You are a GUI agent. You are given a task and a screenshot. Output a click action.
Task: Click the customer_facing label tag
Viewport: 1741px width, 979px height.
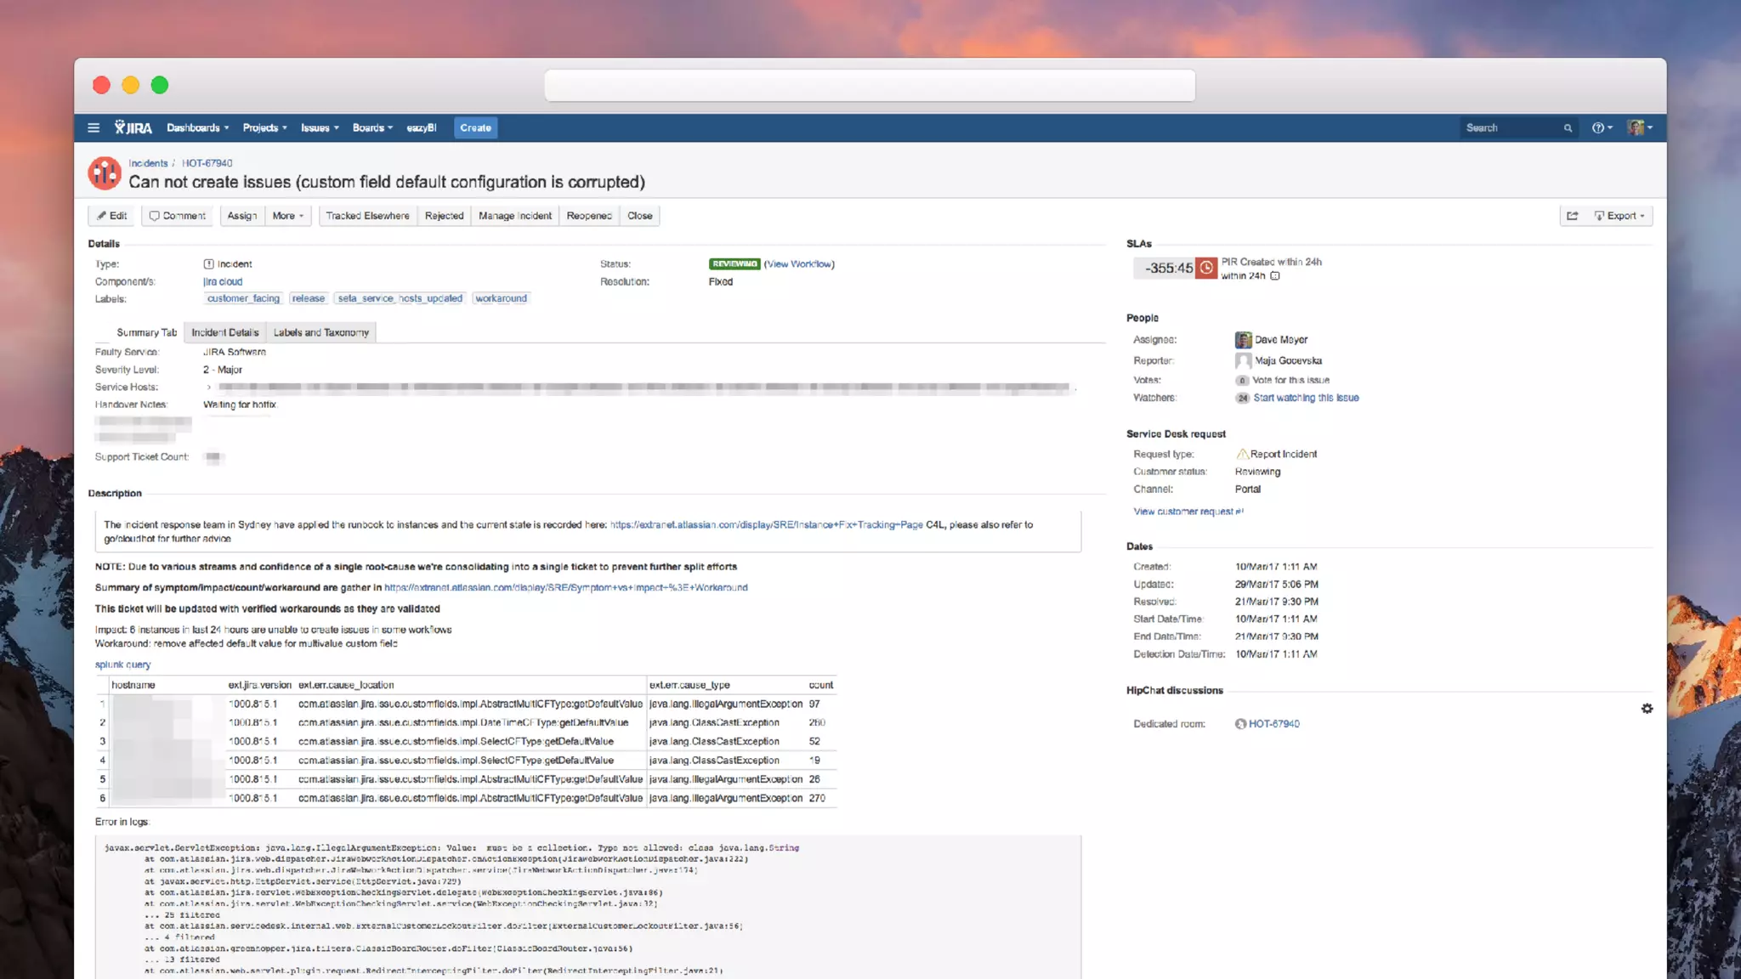click(243, 298)
